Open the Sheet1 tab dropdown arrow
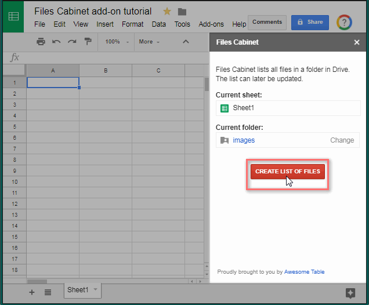369x305 pixels. 95,289
